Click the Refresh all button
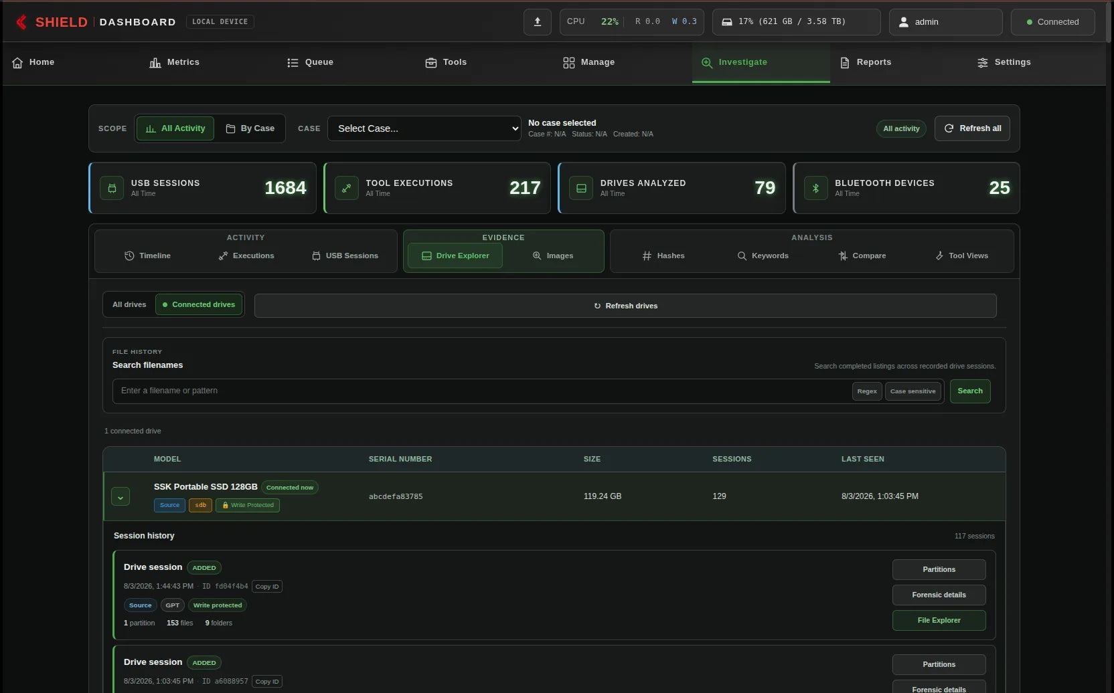This screenshot has height=693, width=1114. coord(972,128)
